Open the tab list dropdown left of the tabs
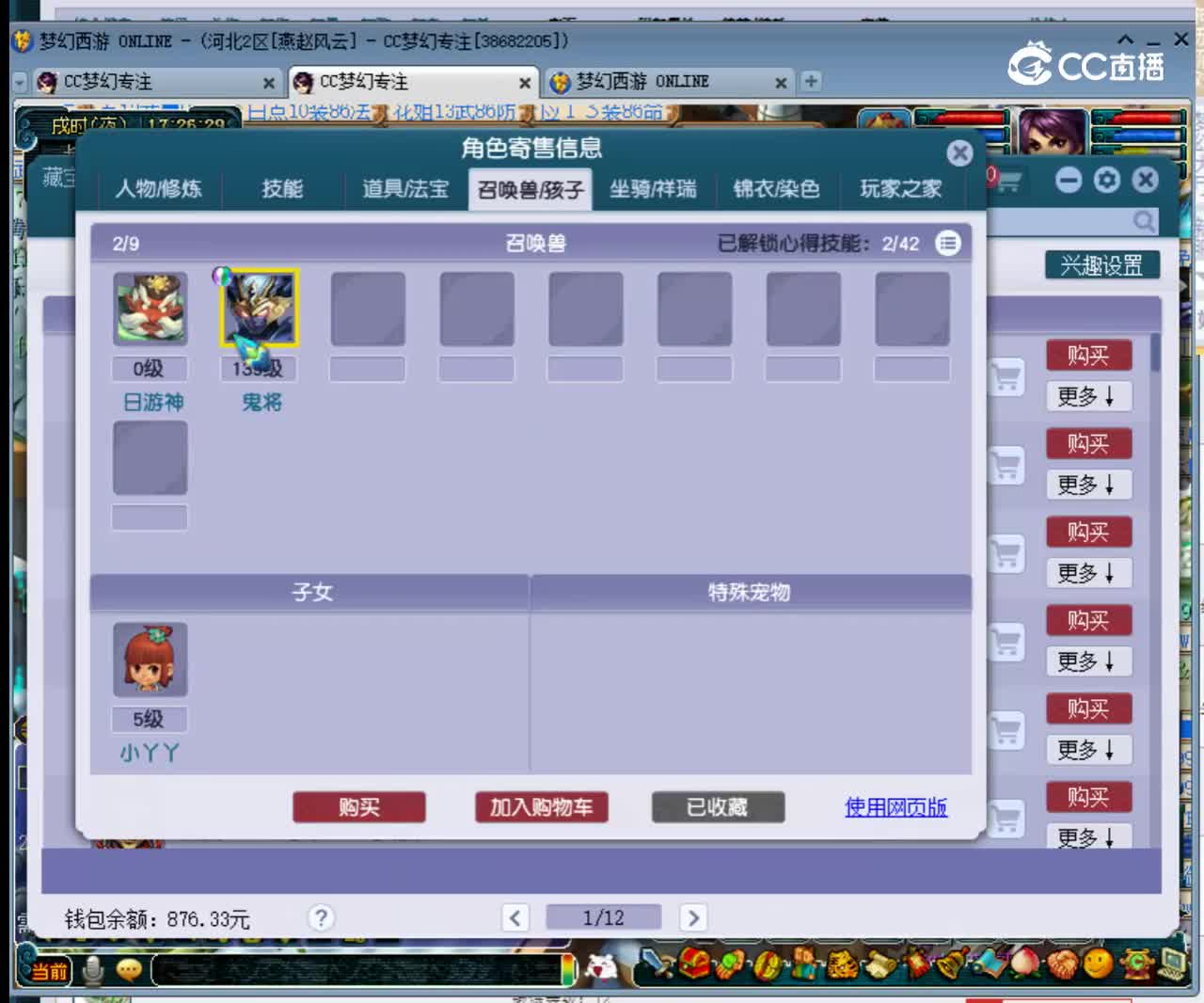The image size is (1204, 1003). coord(19,83)
